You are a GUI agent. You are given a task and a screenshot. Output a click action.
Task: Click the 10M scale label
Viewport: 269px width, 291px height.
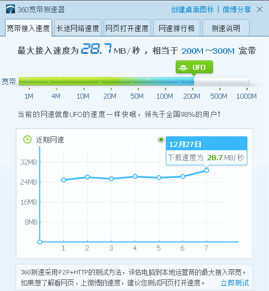point(83,96)
